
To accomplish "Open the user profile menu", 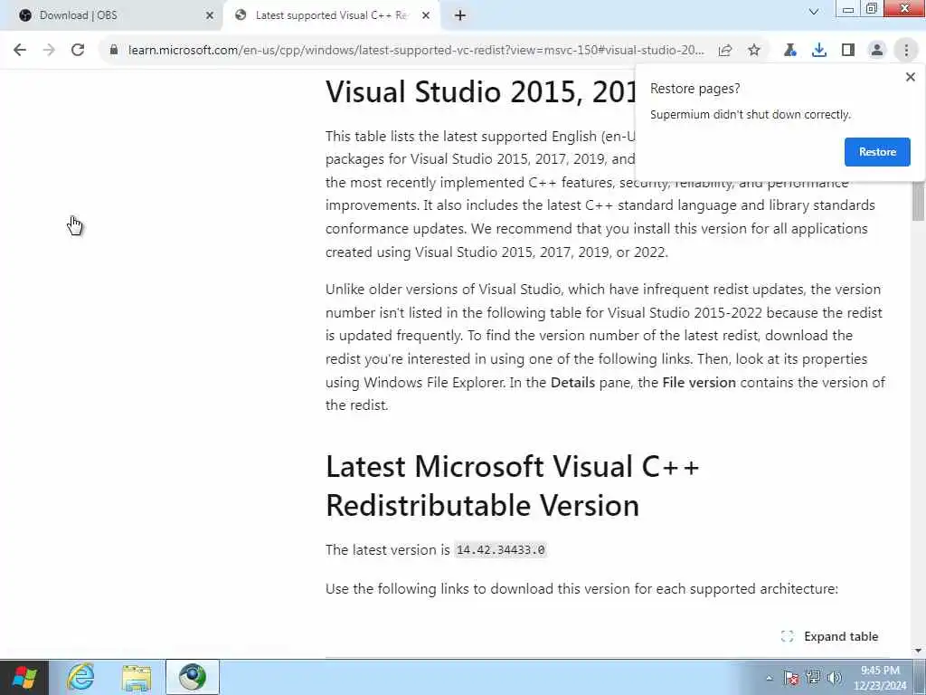I will pos(877,51).
